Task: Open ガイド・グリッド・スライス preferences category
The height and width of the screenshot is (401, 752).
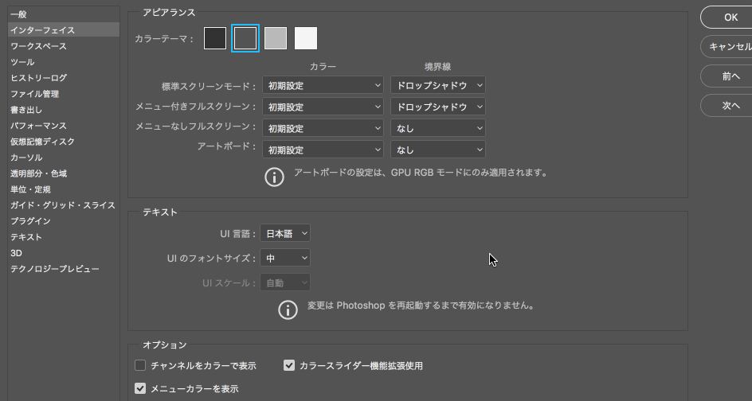Action: point(64,205)
